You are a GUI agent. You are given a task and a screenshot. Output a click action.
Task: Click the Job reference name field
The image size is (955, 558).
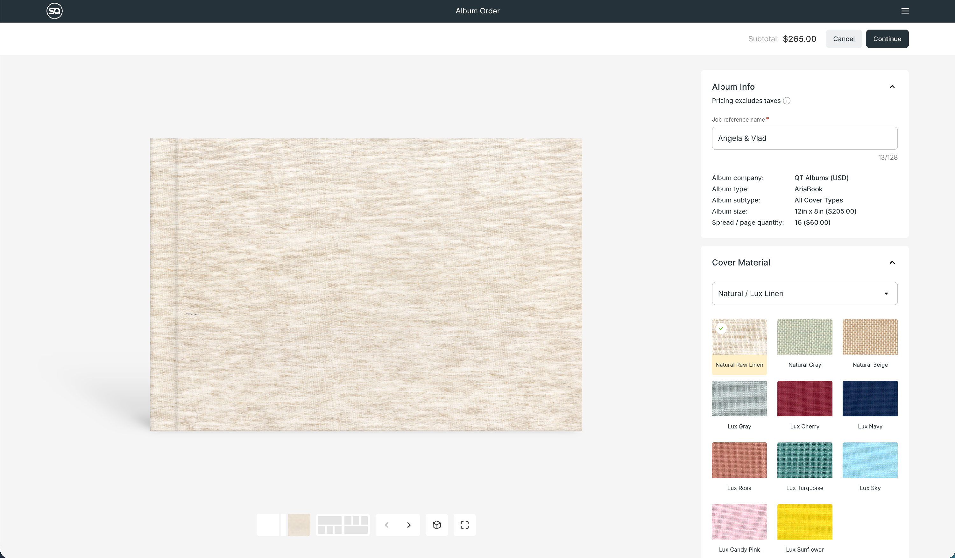tap(804, 138)
